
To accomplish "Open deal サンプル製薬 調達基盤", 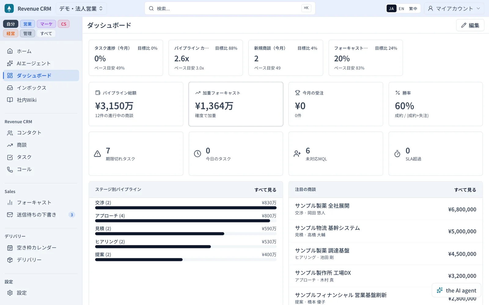I will (x=386, y=254).
